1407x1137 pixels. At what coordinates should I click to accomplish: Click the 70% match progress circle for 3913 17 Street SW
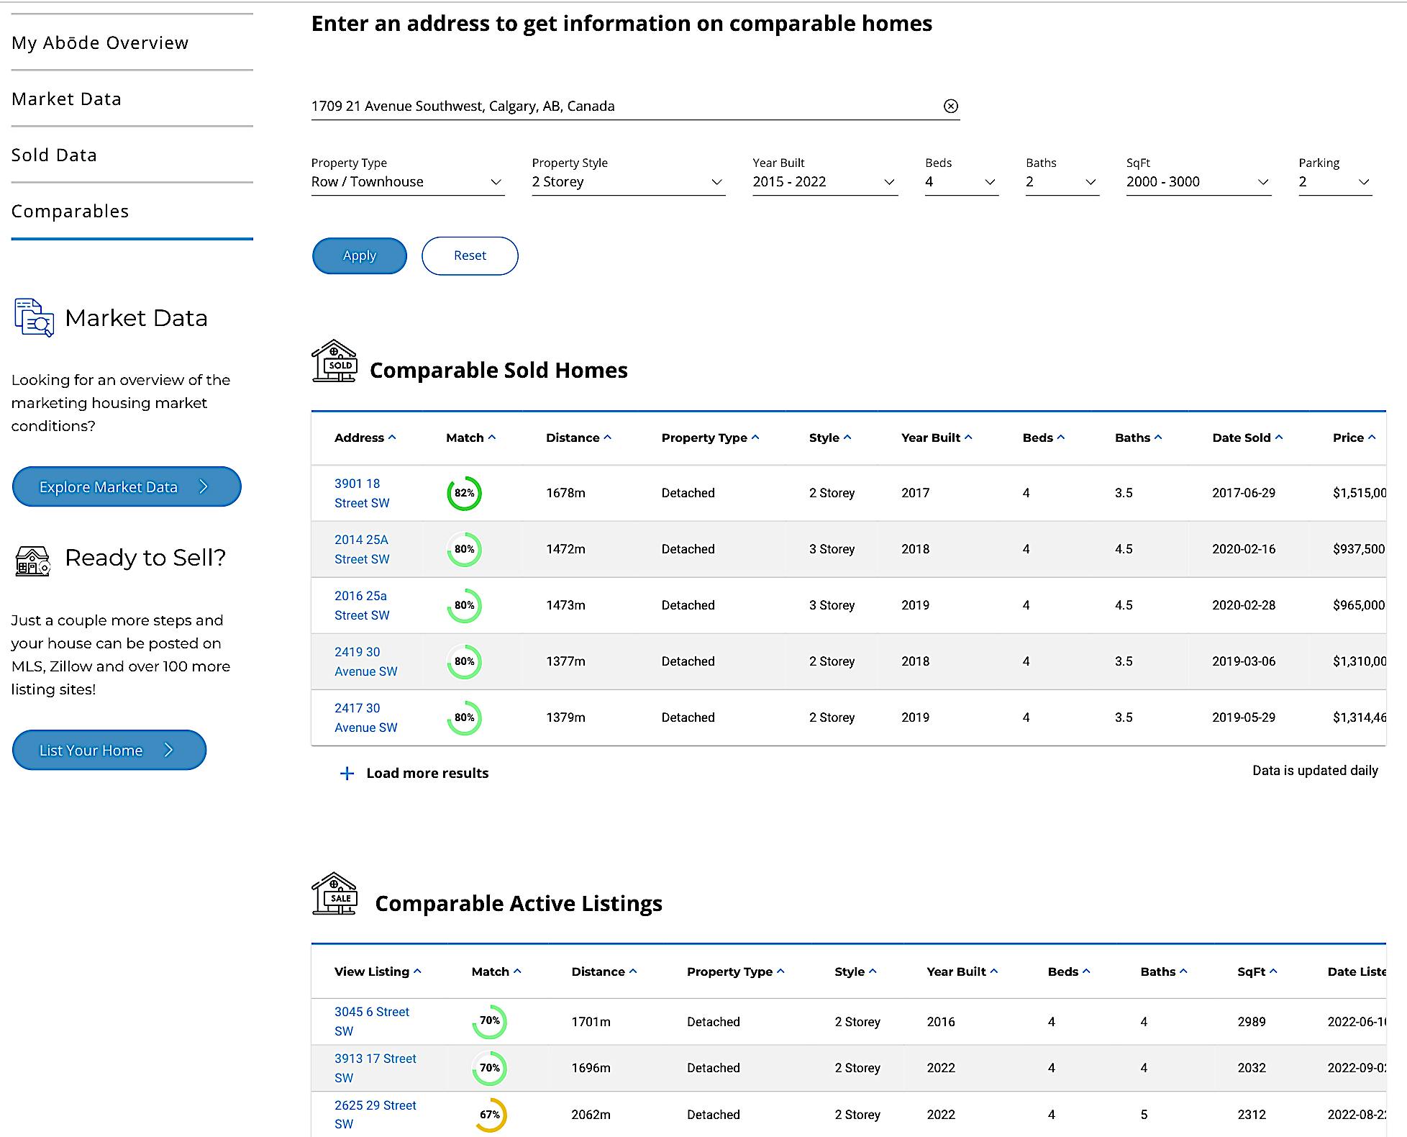click(490, 1067)
